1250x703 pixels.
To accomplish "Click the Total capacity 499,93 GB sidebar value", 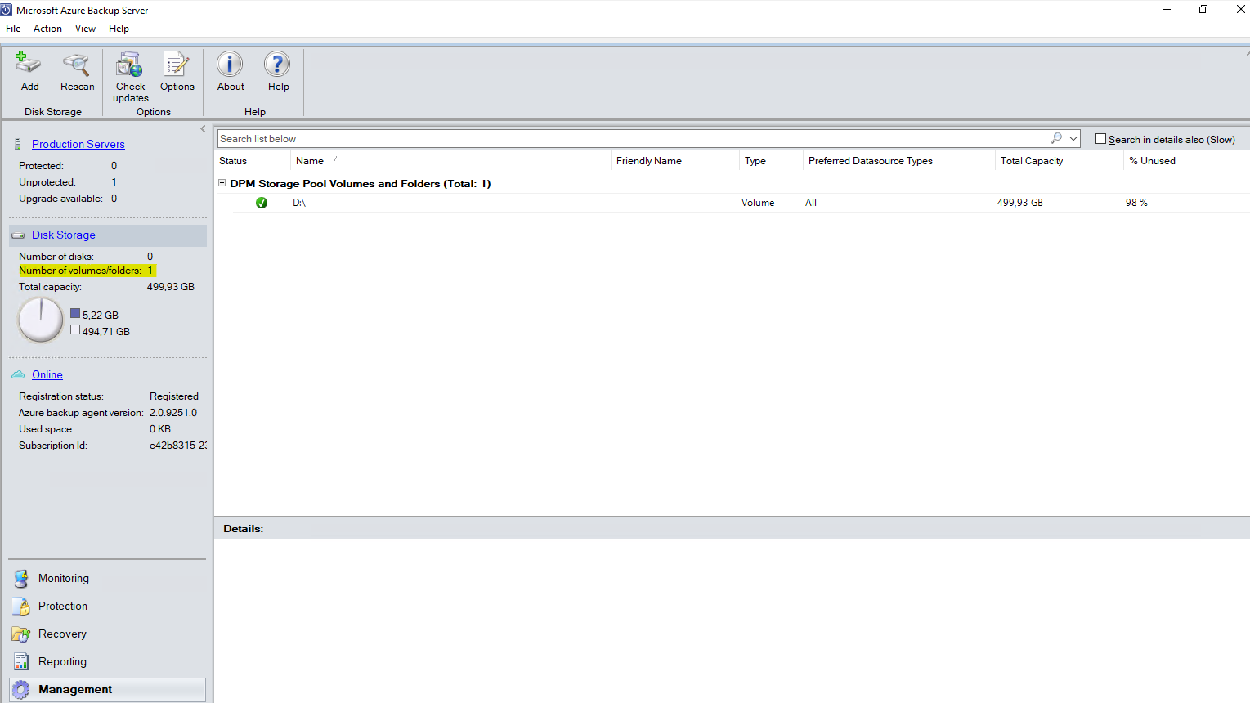I will (x=171, y=287).
